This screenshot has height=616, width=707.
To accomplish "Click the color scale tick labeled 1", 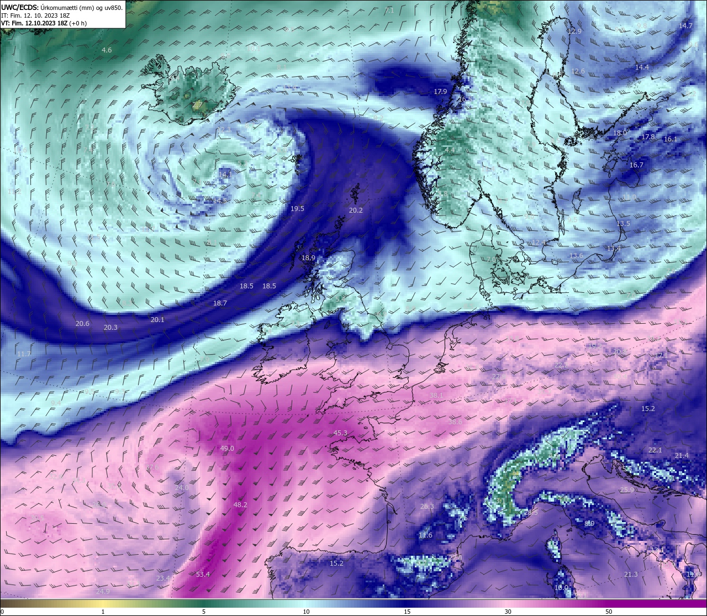I will pos(103,612).
